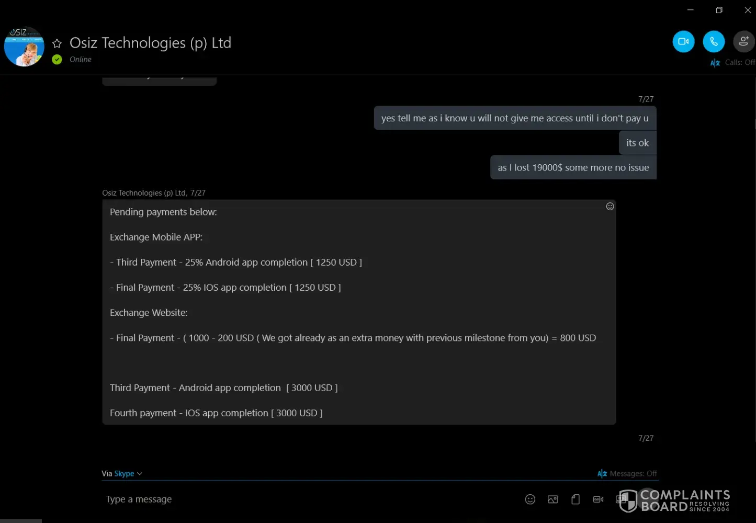This screenshot has height=523, width=756.
Task: Minimize the Skype window
Action: [691, 10]
